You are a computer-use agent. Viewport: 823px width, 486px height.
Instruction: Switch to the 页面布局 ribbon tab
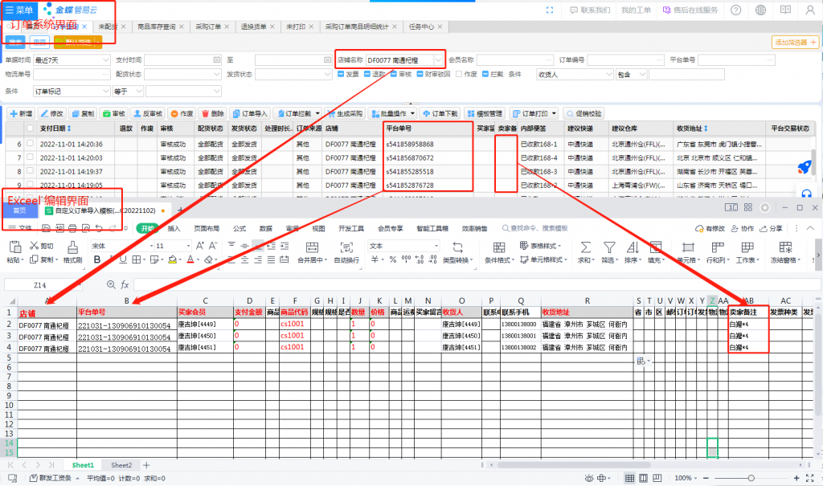(207, 228)
